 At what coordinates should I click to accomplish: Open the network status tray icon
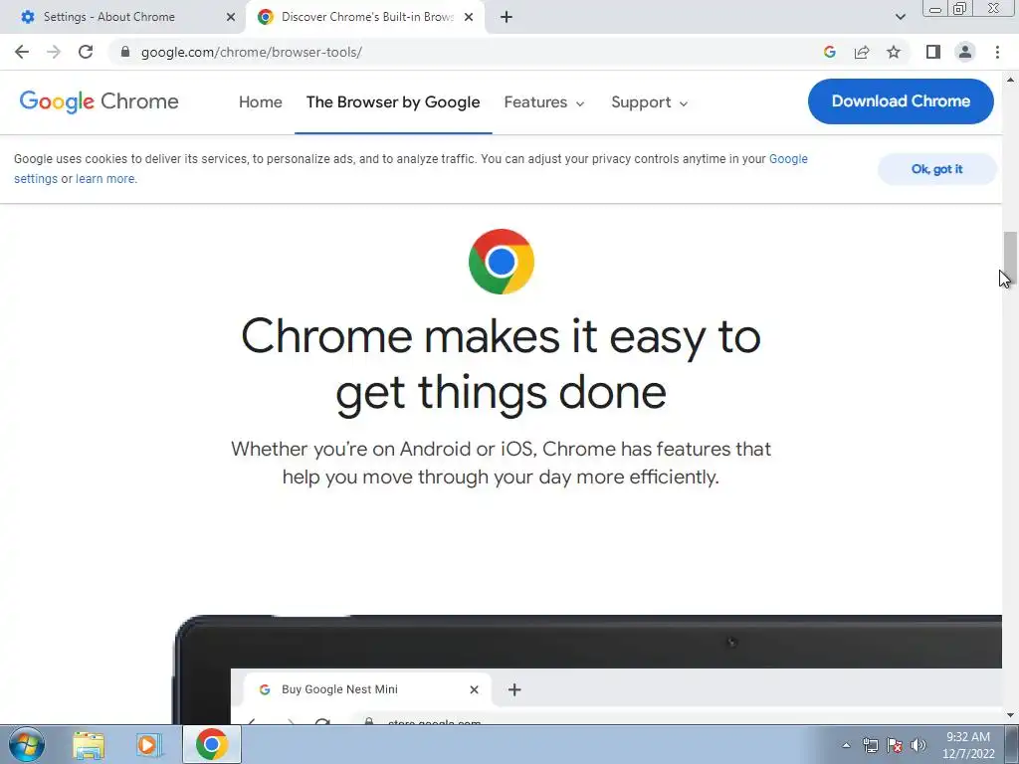[870, 745]
